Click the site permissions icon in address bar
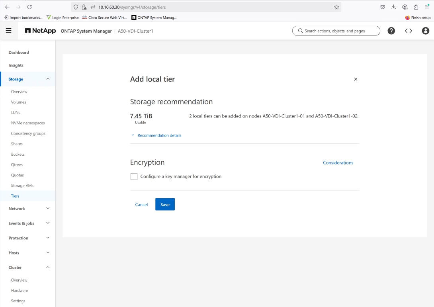The image size is (434, 307). 93,7
